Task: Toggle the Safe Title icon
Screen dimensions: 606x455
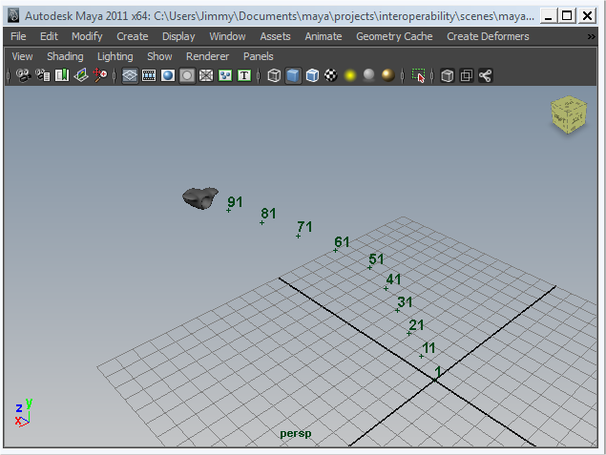Action: coord(244,75)
